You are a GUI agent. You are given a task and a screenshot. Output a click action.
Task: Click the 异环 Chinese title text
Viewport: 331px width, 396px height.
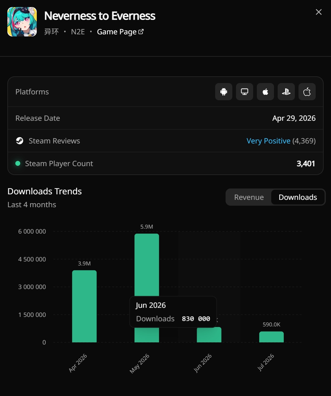click(x=51, y=32)
